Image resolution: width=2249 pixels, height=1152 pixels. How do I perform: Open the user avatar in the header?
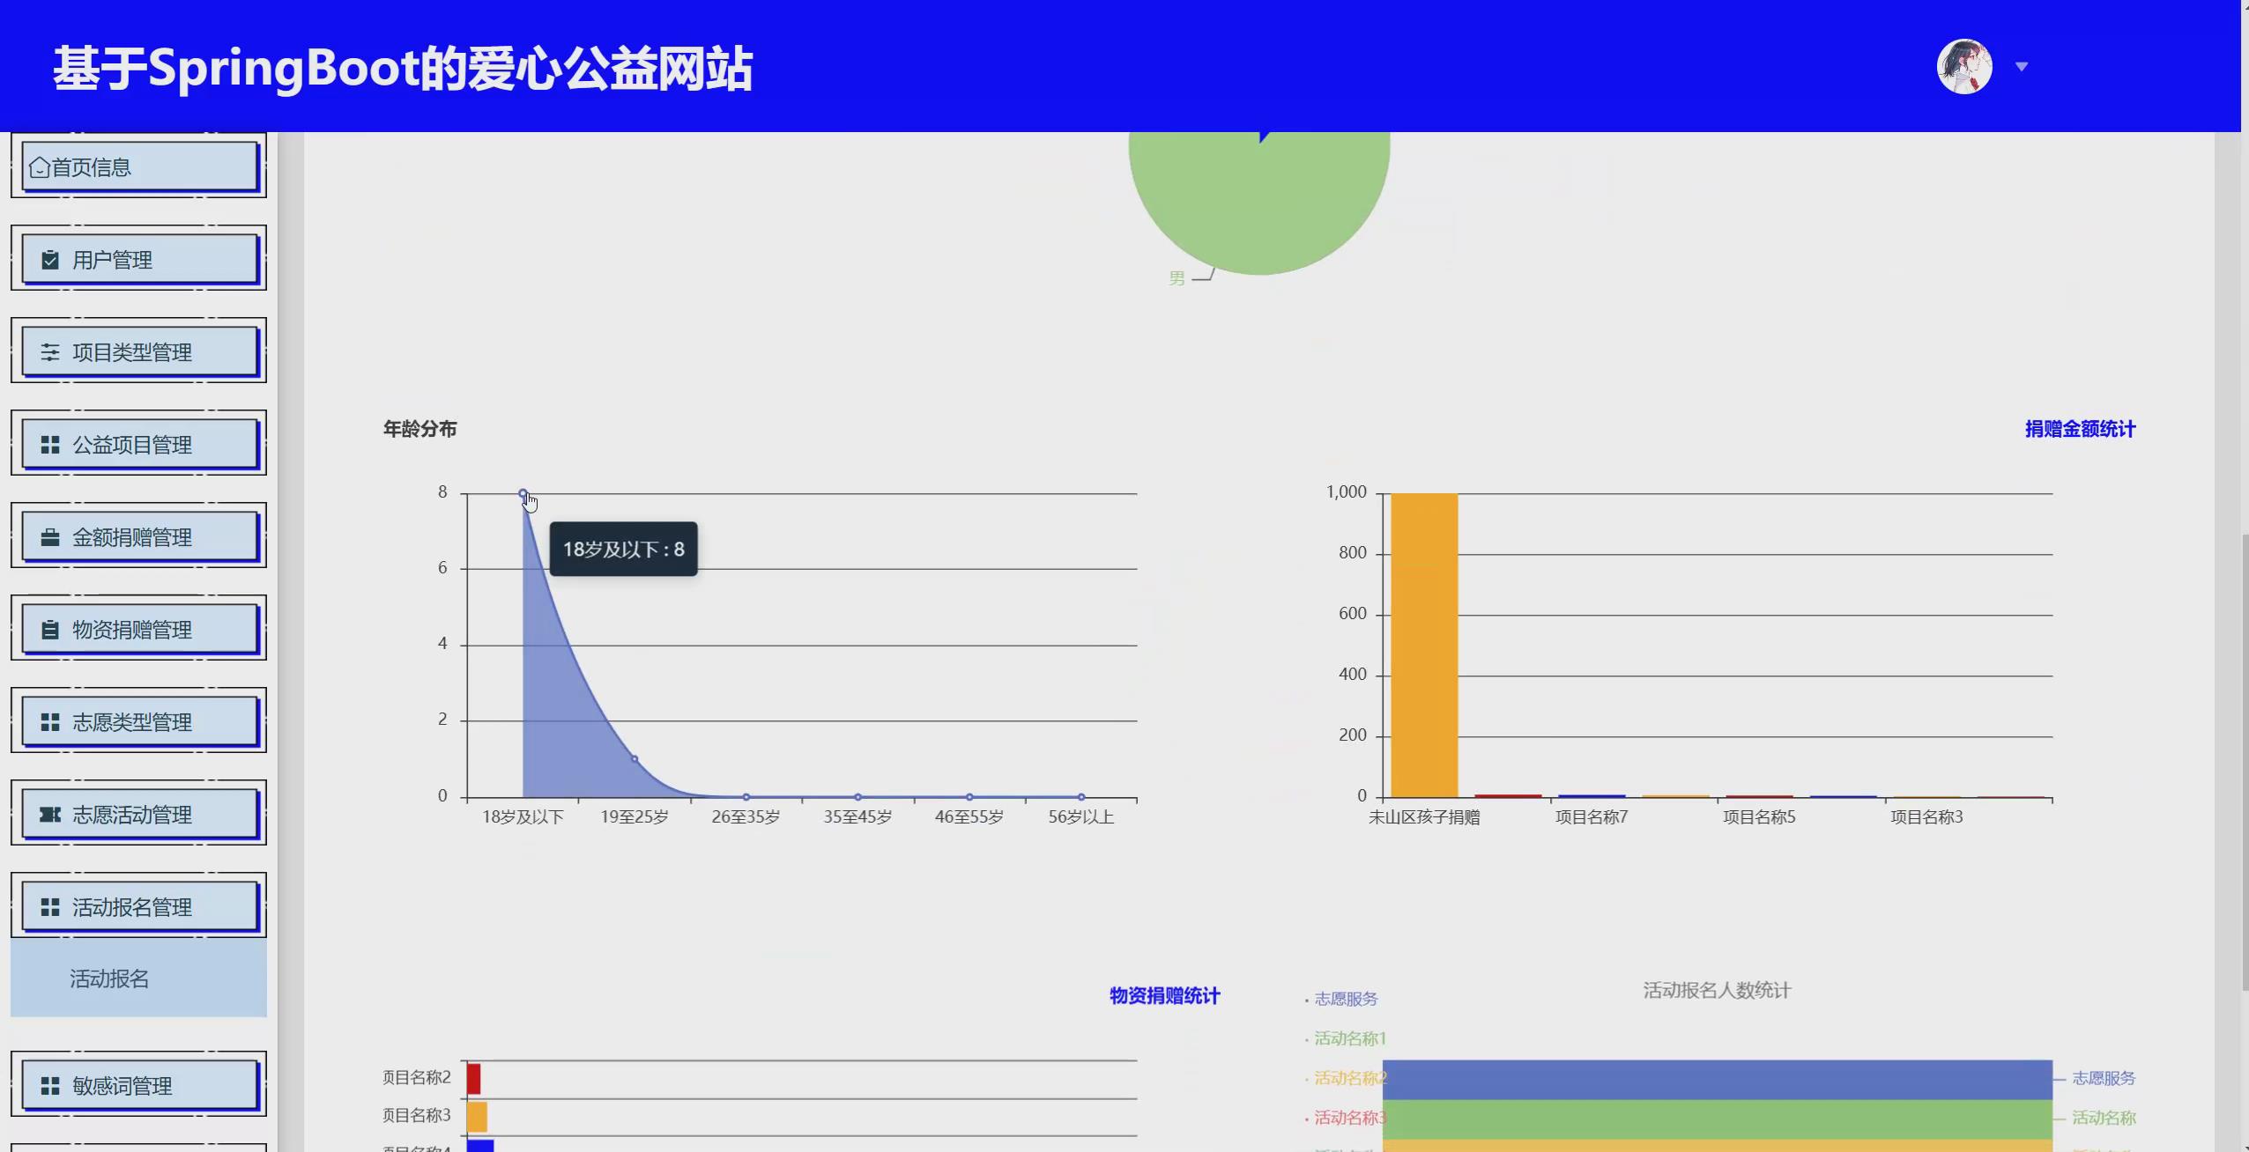coord(1964,66)
